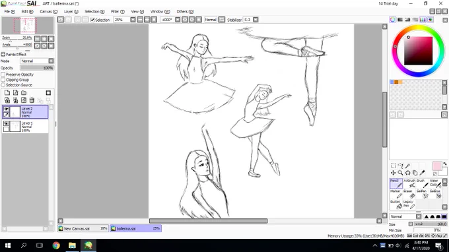This screenshot has height=252, width=449.
Task: Adjust the layer Opacity slider
Action: click(37, 68)
